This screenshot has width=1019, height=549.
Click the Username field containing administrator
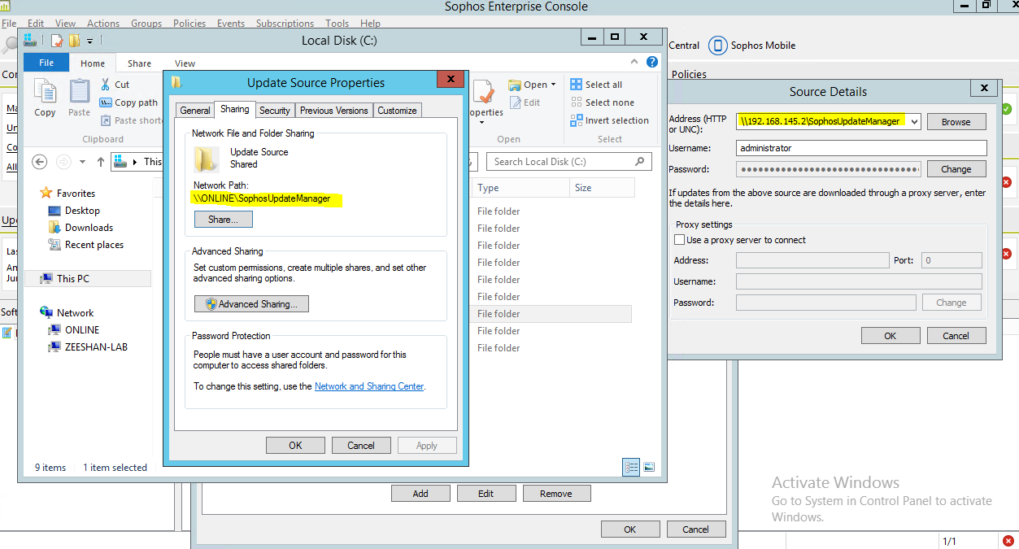[x=861, y=148]
